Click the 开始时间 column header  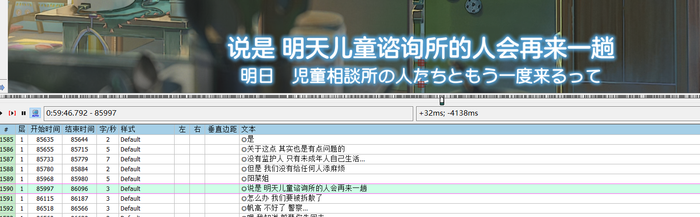pos(45,129)
